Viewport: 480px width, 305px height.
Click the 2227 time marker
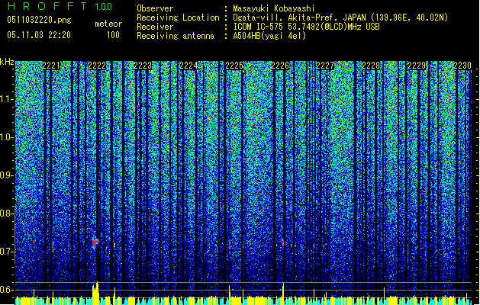(x=325, y=66)
